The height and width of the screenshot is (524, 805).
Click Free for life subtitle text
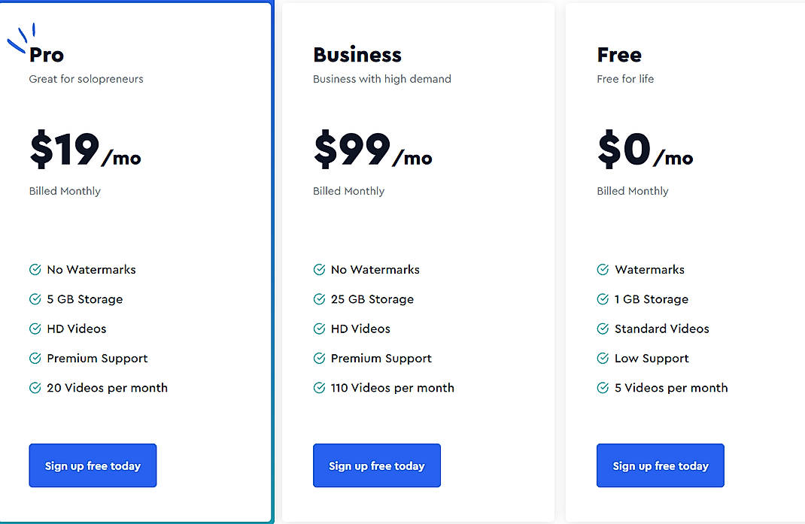pos(625,79)
